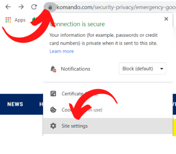Close the Connection is secure popup

point(166,19)
